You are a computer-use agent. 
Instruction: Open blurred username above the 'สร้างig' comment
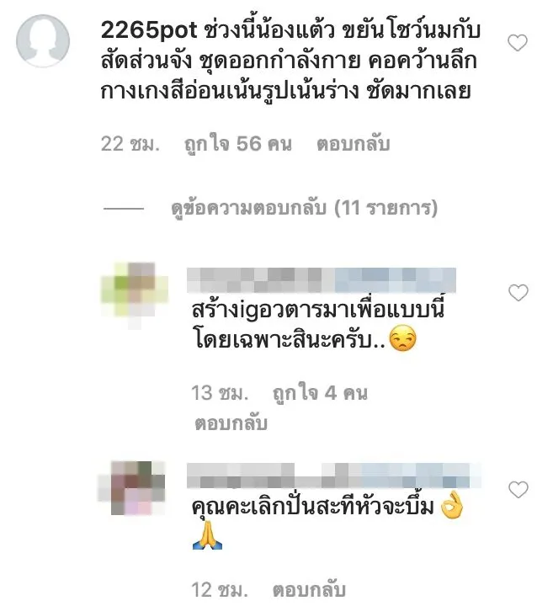click(x=322, y=280)
